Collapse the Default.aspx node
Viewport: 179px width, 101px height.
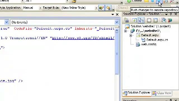pos(131,36)
